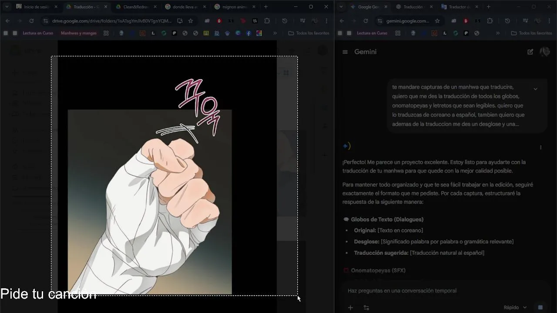Reload the Gemini page
Viewport: 557px width, 313px height.
366,21
